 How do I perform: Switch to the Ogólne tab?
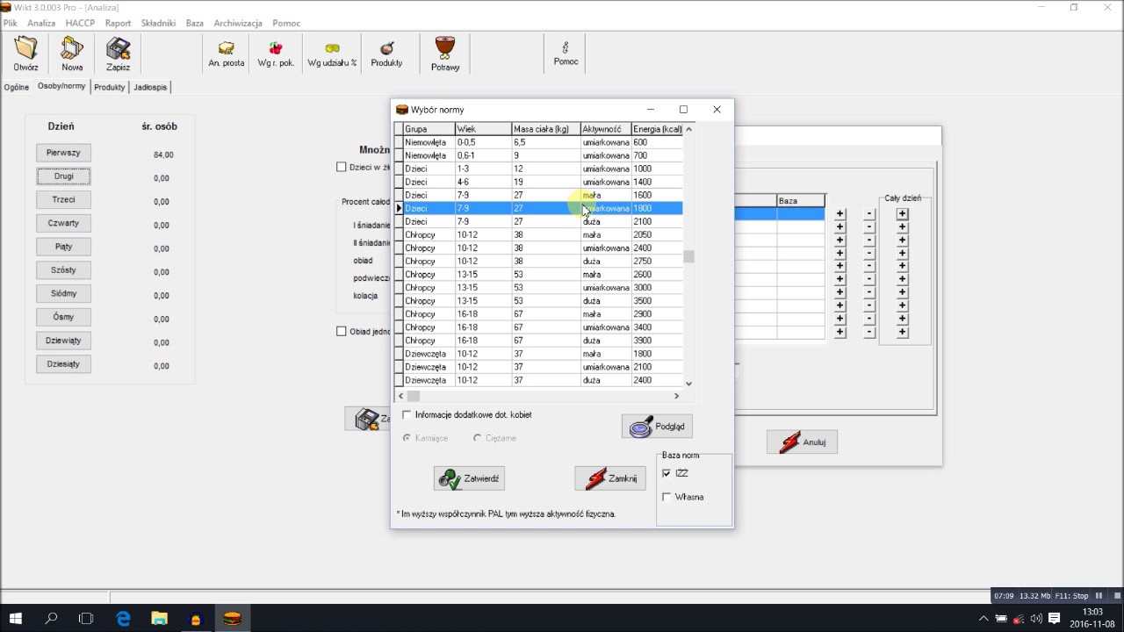(17, 87)
